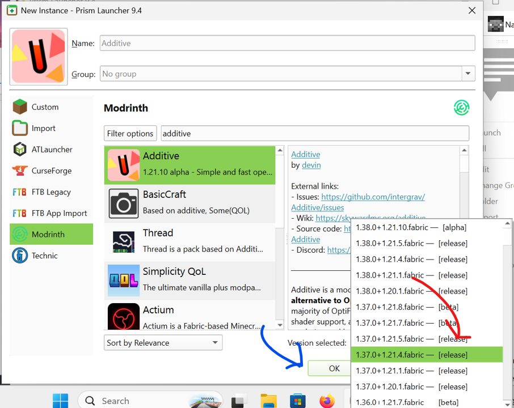Open the Technic modpack source
This screenshot has width=514, height=408.
[x=44, y=256]
